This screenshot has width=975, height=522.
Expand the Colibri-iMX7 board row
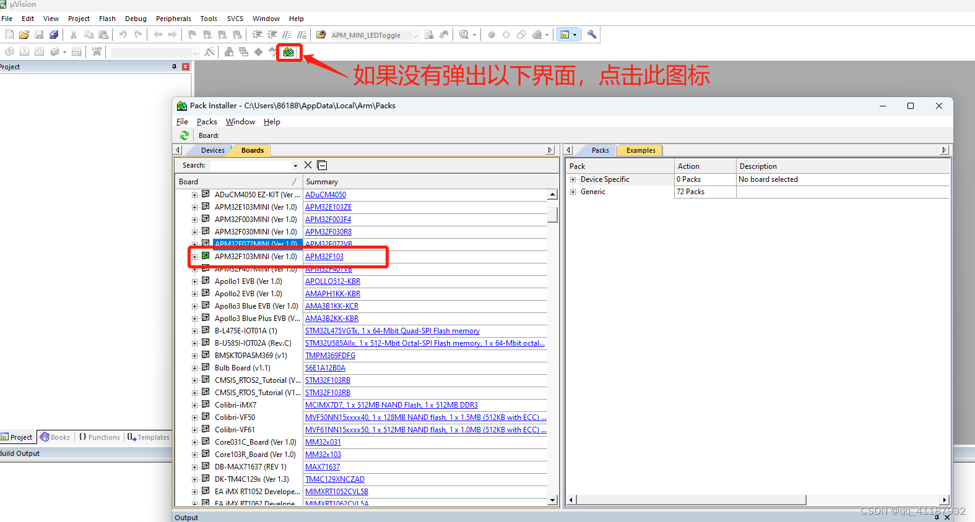(x=194, y=405)
